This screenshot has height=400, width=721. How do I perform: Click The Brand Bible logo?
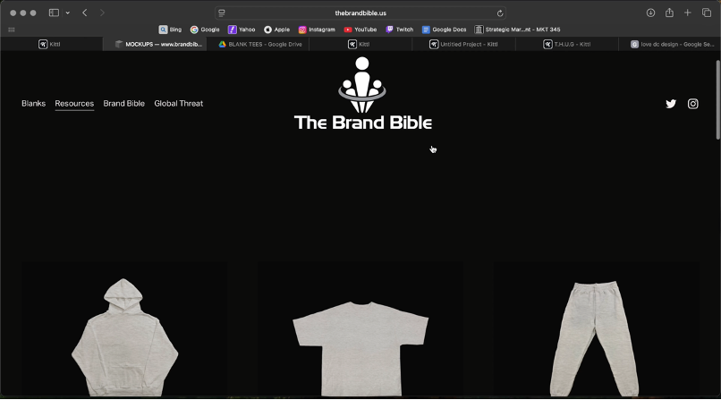[362, 94]
